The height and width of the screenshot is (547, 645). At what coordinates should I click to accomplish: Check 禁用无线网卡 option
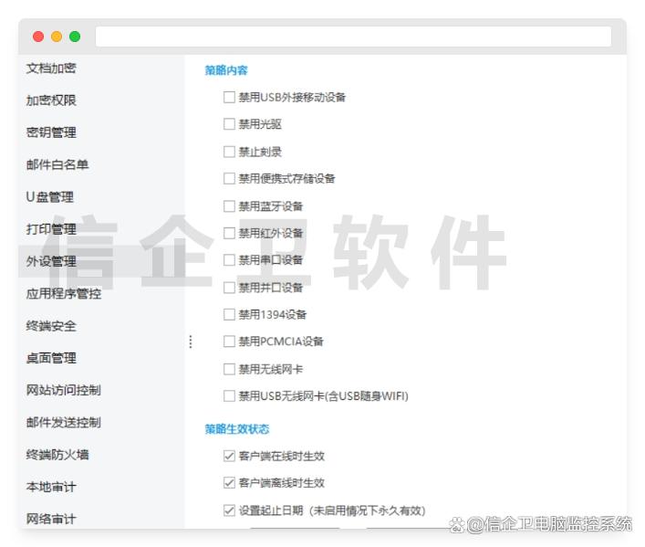(229, 369)
